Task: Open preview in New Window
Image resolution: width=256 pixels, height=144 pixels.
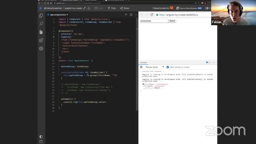Action: click(189, 8)
